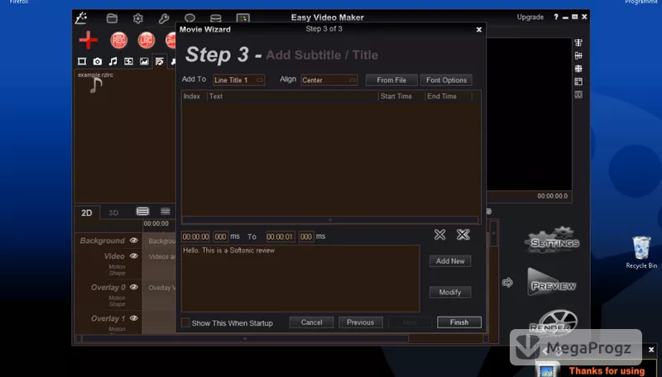This screenshot has height=377, width=662.
Task: Select the grid-style timeline view icon
Action: tap(165, 212)
